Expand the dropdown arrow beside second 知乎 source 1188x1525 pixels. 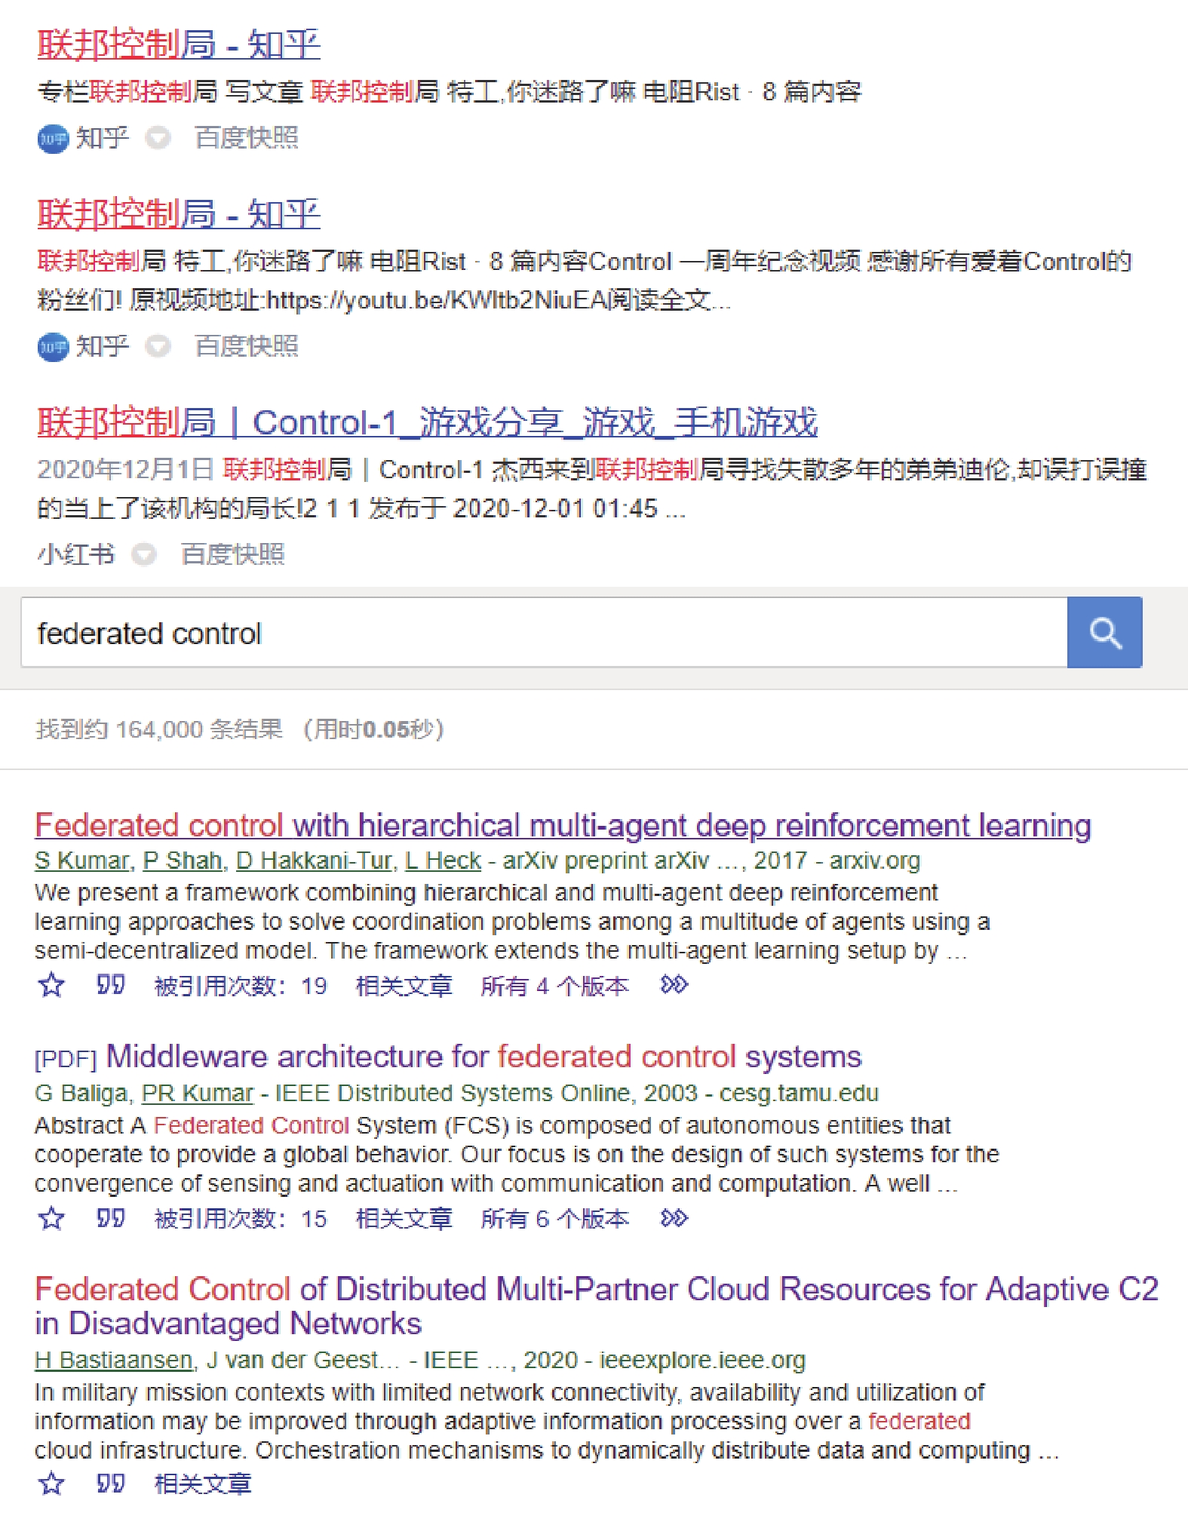pos(158,347)
